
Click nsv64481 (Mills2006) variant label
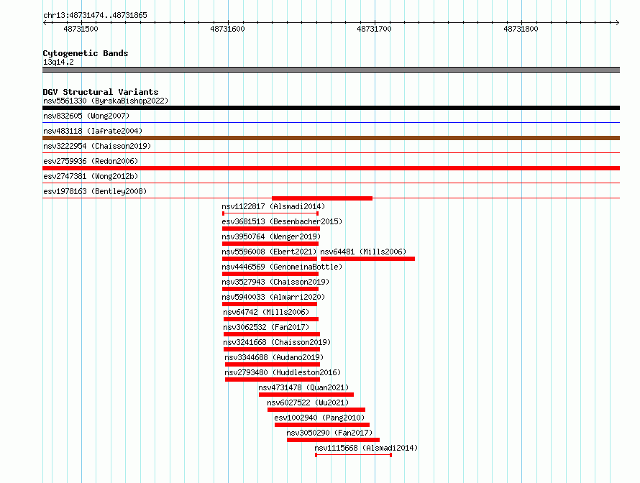point(363,252)
